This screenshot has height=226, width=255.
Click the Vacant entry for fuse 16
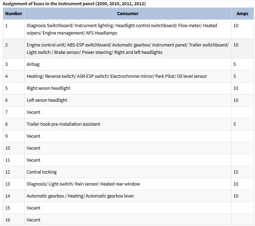click(x=33, y=220)
